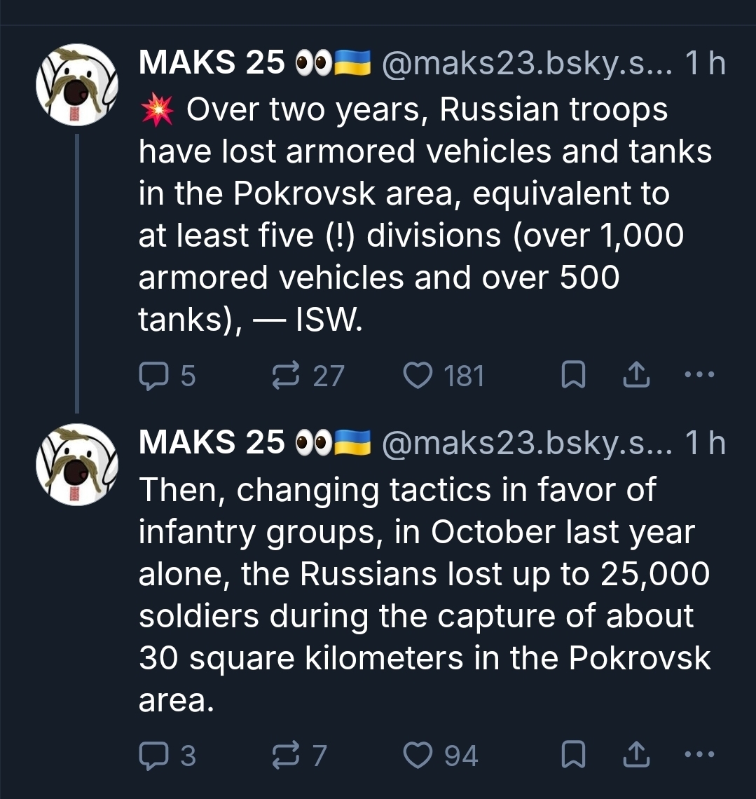The image size is (756, 799).
Task: Like the post with 94 likes
Action: pyautogui.click(x=418, y=756)
